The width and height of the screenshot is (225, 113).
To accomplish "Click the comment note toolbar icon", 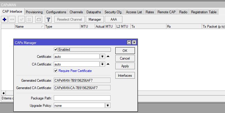I will (39, 19).
